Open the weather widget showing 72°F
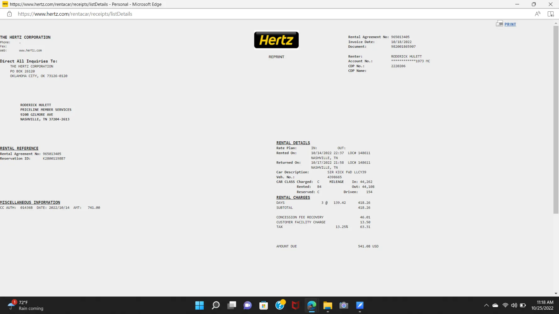This screenshot has height=314, width=559. 26,305
